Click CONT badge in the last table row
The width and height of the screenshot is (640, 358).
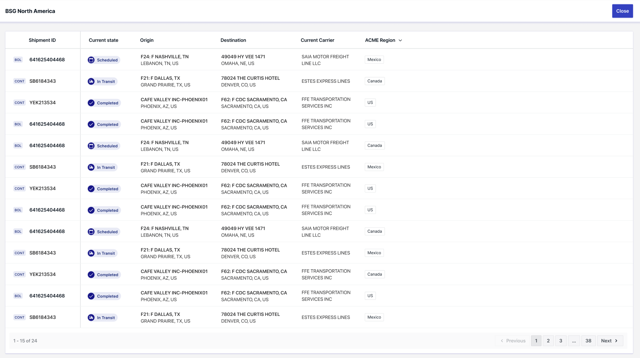click(x=20, y=317)
